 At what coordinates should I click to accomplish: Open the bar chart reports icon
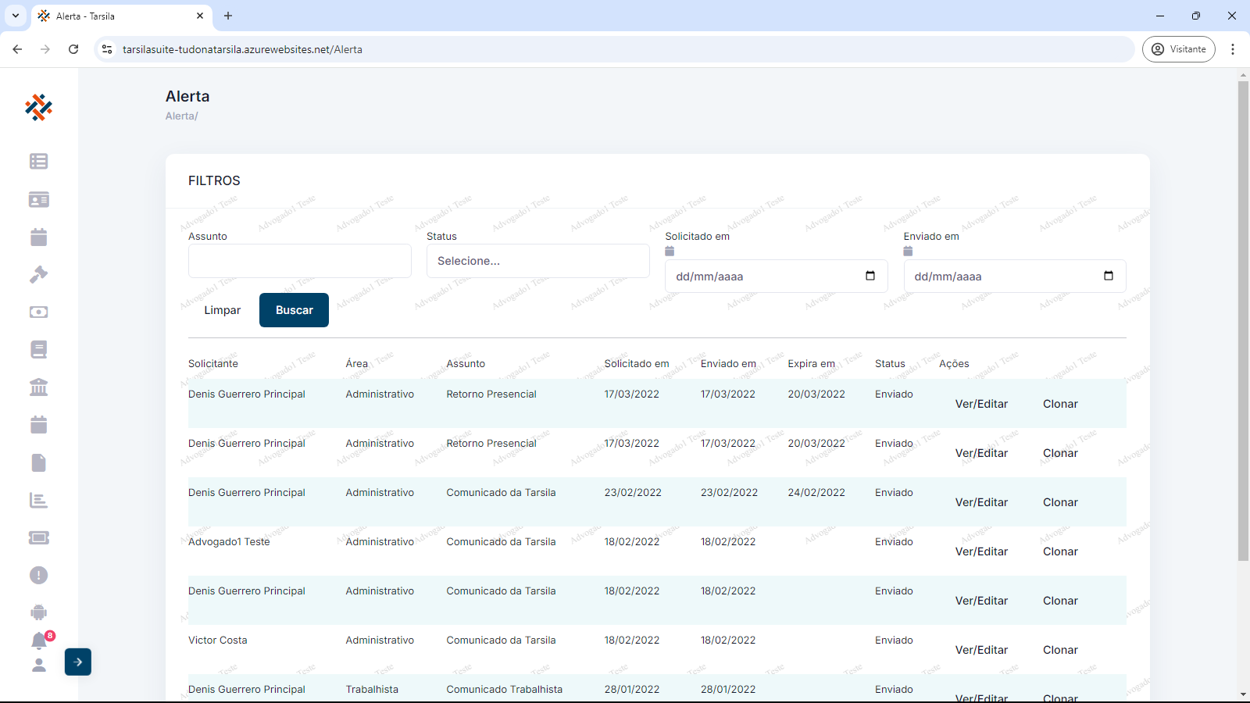(38, 501)
